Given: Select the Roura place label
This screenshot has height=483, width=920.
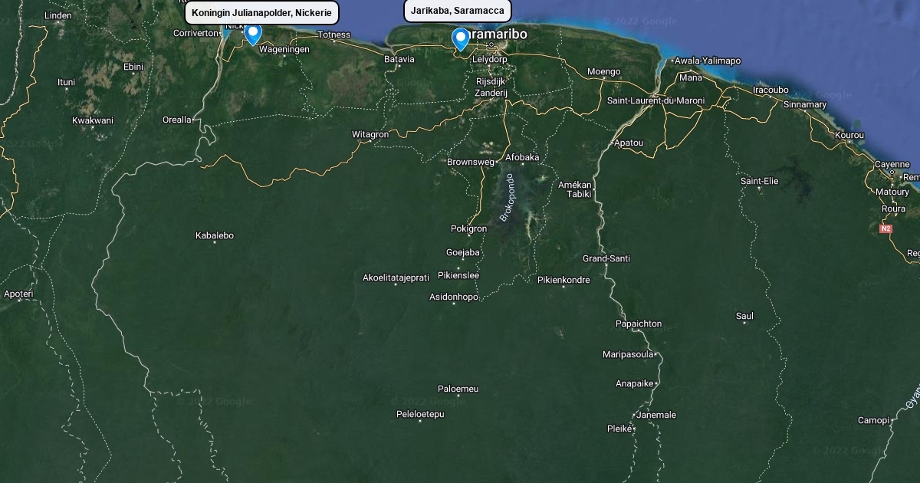Looking at the screenshot, I should [894, 209].
